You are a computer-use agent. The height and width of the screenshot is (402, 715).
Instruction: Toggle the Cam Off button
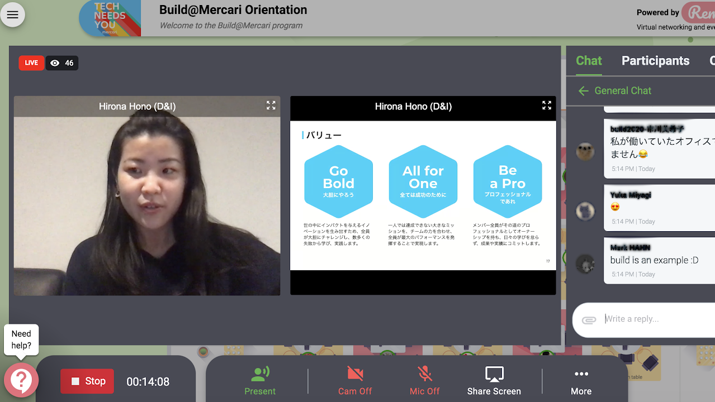[x=355, y=381]
